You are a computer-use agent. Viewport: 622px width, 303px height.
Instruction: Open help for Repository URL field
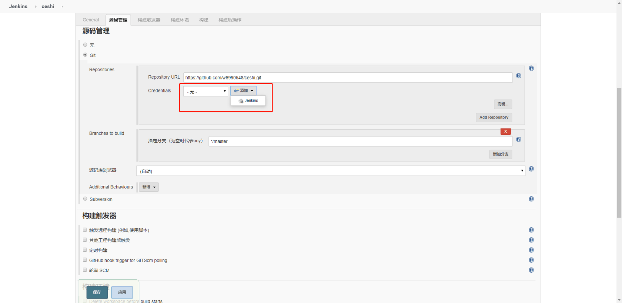[519, 76]
